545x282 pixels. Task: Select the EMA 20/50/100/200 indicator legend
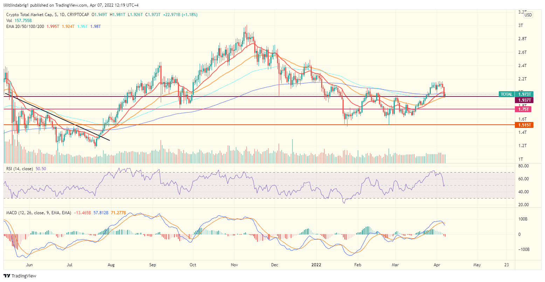pyautogui.click(x=25, y=27)
